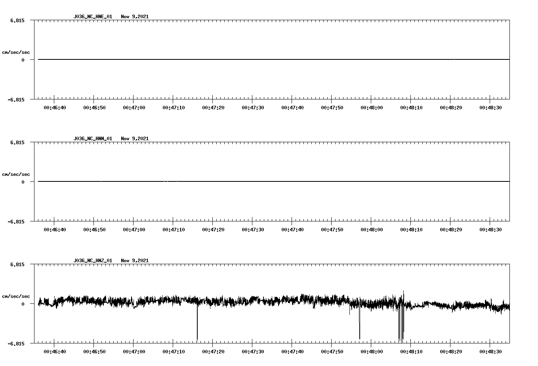
Task: Pick 00:46:50 time label below HNZ plot
Action: coord(94,351)
